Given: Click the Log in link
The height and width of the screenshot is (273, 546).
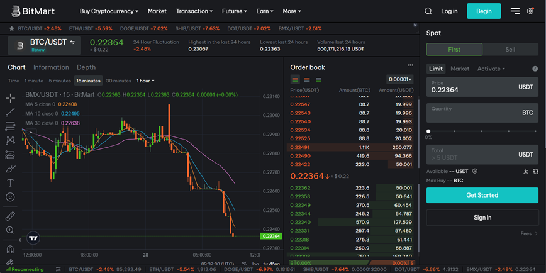Looking at the screenshot, I should 449,11.
